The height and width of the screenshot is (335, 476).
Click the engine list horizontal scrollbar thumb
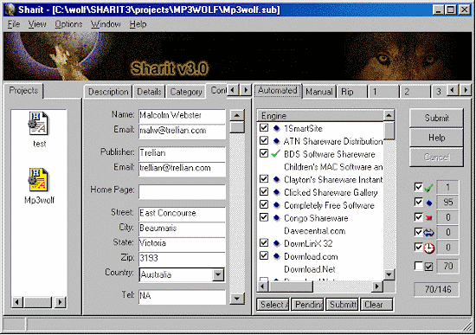[291, 287]
